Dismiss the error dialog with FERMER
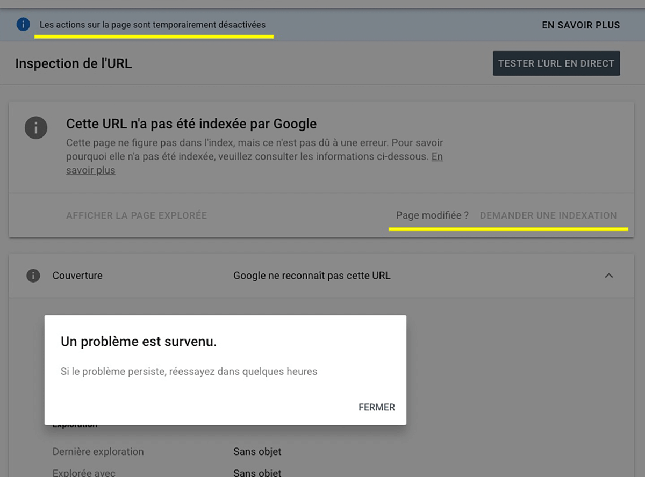The width and height of the screenshot is (645, 477). tap(376, 407)
